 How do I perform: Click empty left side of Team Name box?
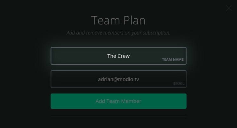pos(76,56)
